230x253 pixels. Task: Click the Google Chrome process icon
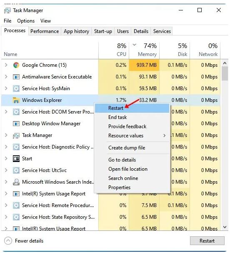[x=16, y=65]
